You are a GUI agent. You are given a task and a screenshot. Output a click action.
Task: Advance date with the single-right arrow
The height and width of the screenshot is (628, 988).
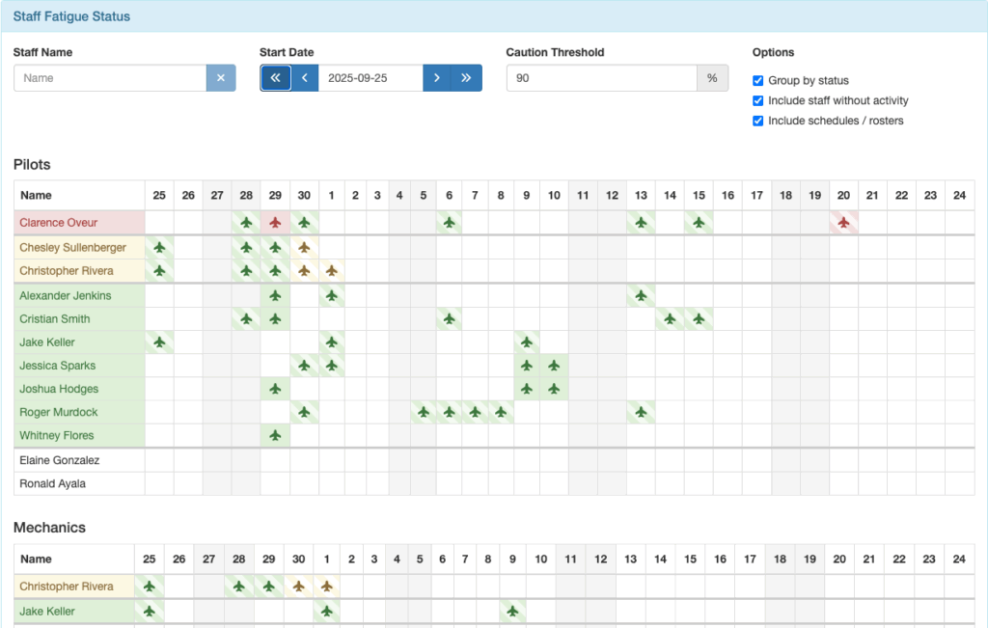(437, 78)
